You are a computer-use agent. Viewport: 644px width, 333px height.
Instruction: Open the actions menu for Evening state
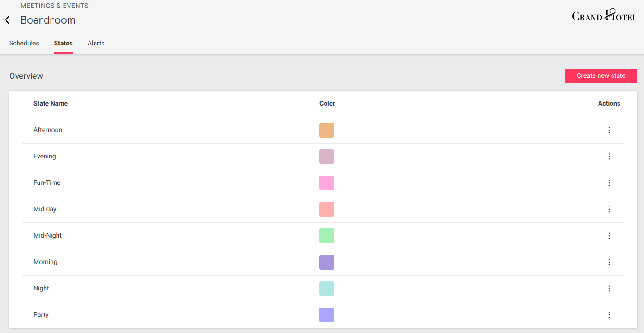point(609,157)
